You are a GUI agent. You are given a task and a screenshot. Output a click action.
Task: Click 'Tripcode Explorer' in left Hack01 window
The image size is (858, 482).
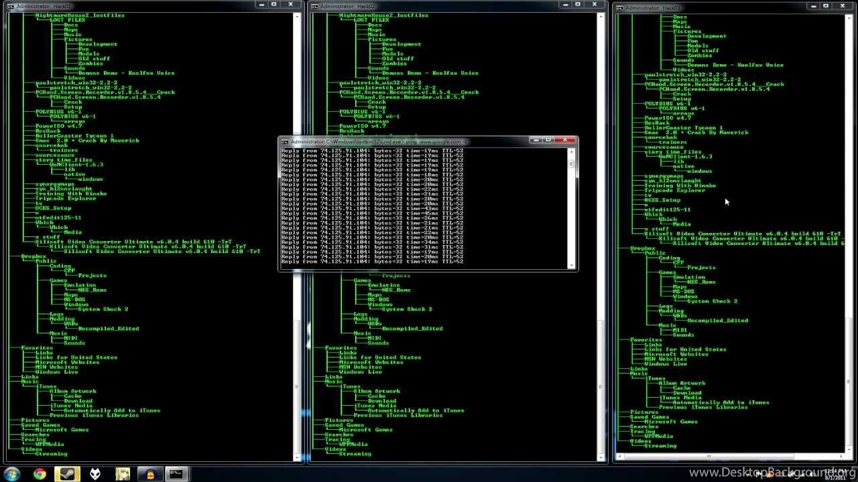point(66,198)
